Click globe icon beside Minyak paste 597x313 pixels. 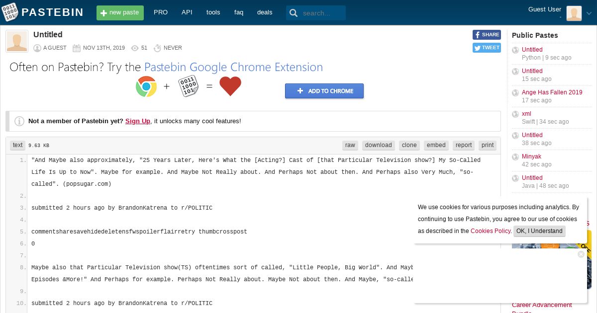tap(515, 157)
